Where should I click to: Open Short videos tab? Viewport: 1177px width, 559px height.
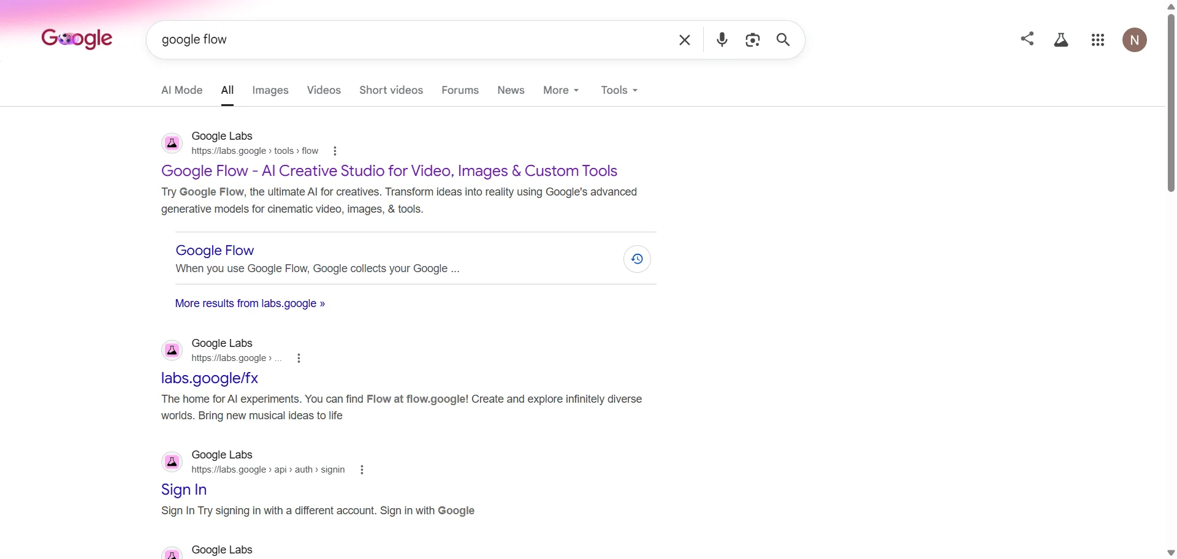click(391, 90)
